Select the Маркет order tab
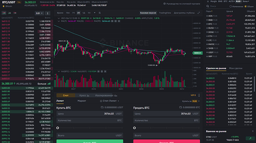The height and width of the screenshot is (143, 256). (x=82, y=101)
